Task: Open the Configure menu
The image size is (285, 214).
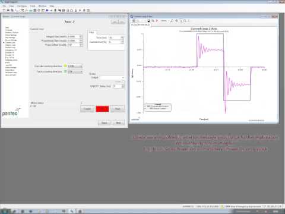Action: point(22,6)
